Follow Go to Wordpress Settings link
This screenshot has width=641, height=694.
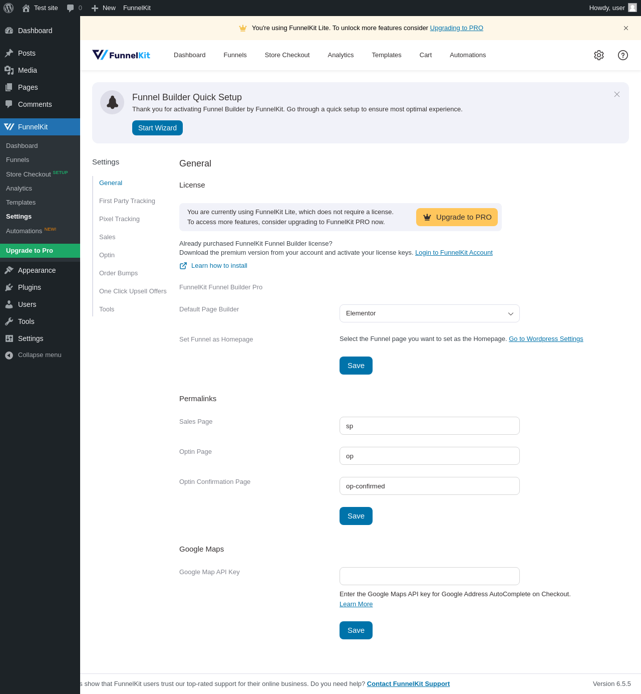pyautogui.click(x=546, y=339)
